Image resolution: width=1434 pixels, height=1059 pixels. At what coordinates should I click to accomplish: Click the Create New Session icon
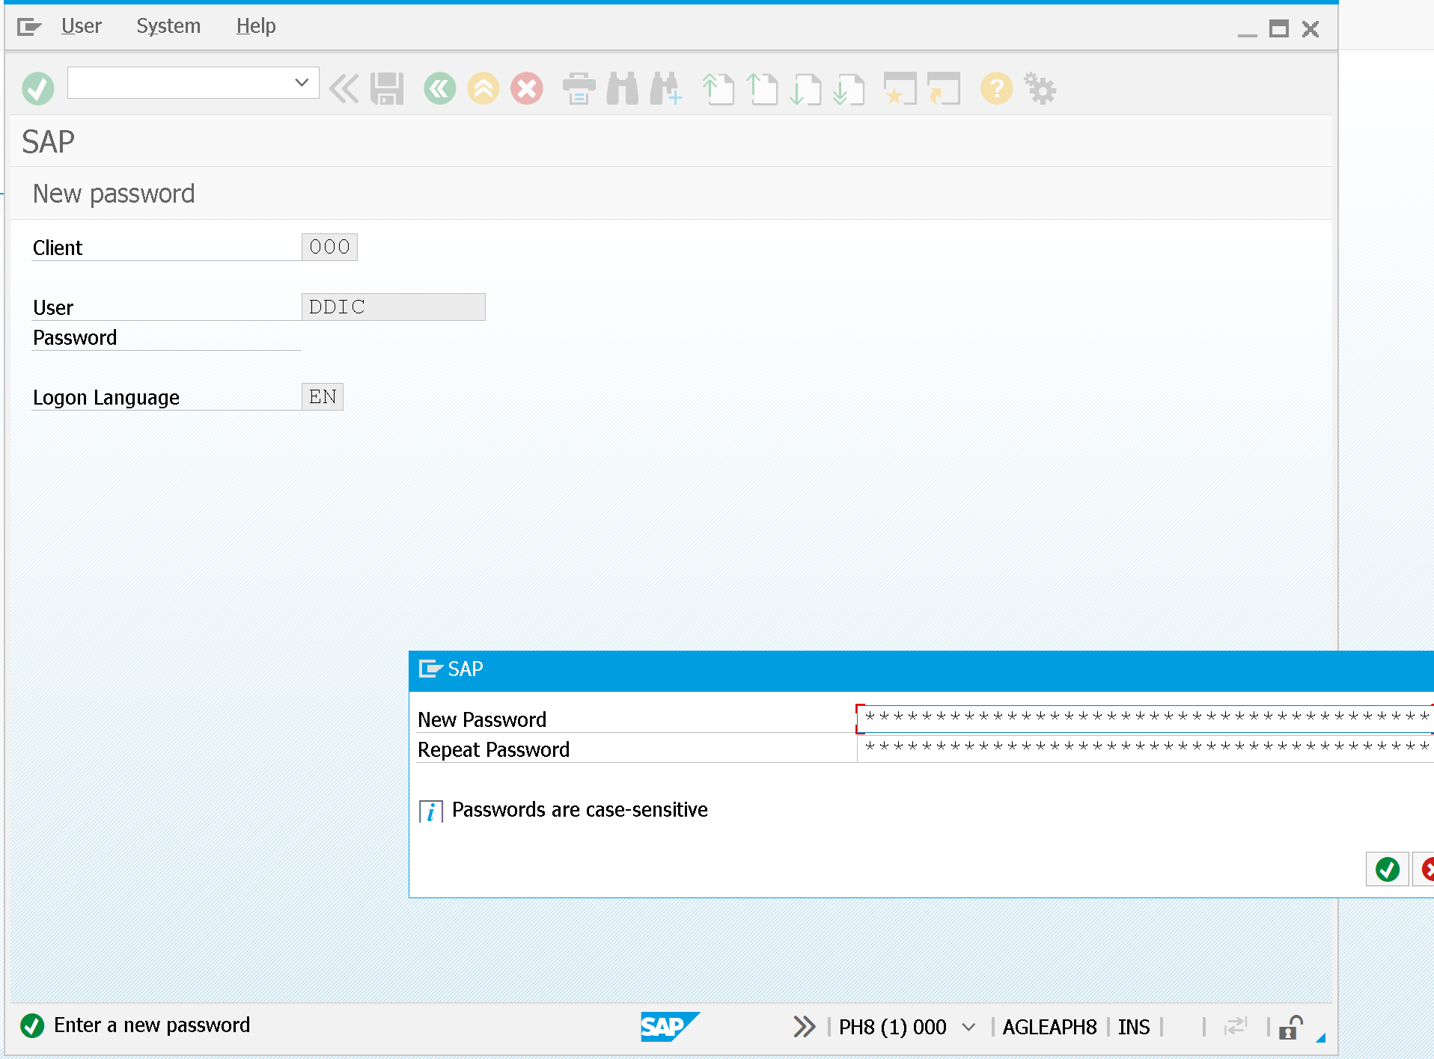(900, 89)
